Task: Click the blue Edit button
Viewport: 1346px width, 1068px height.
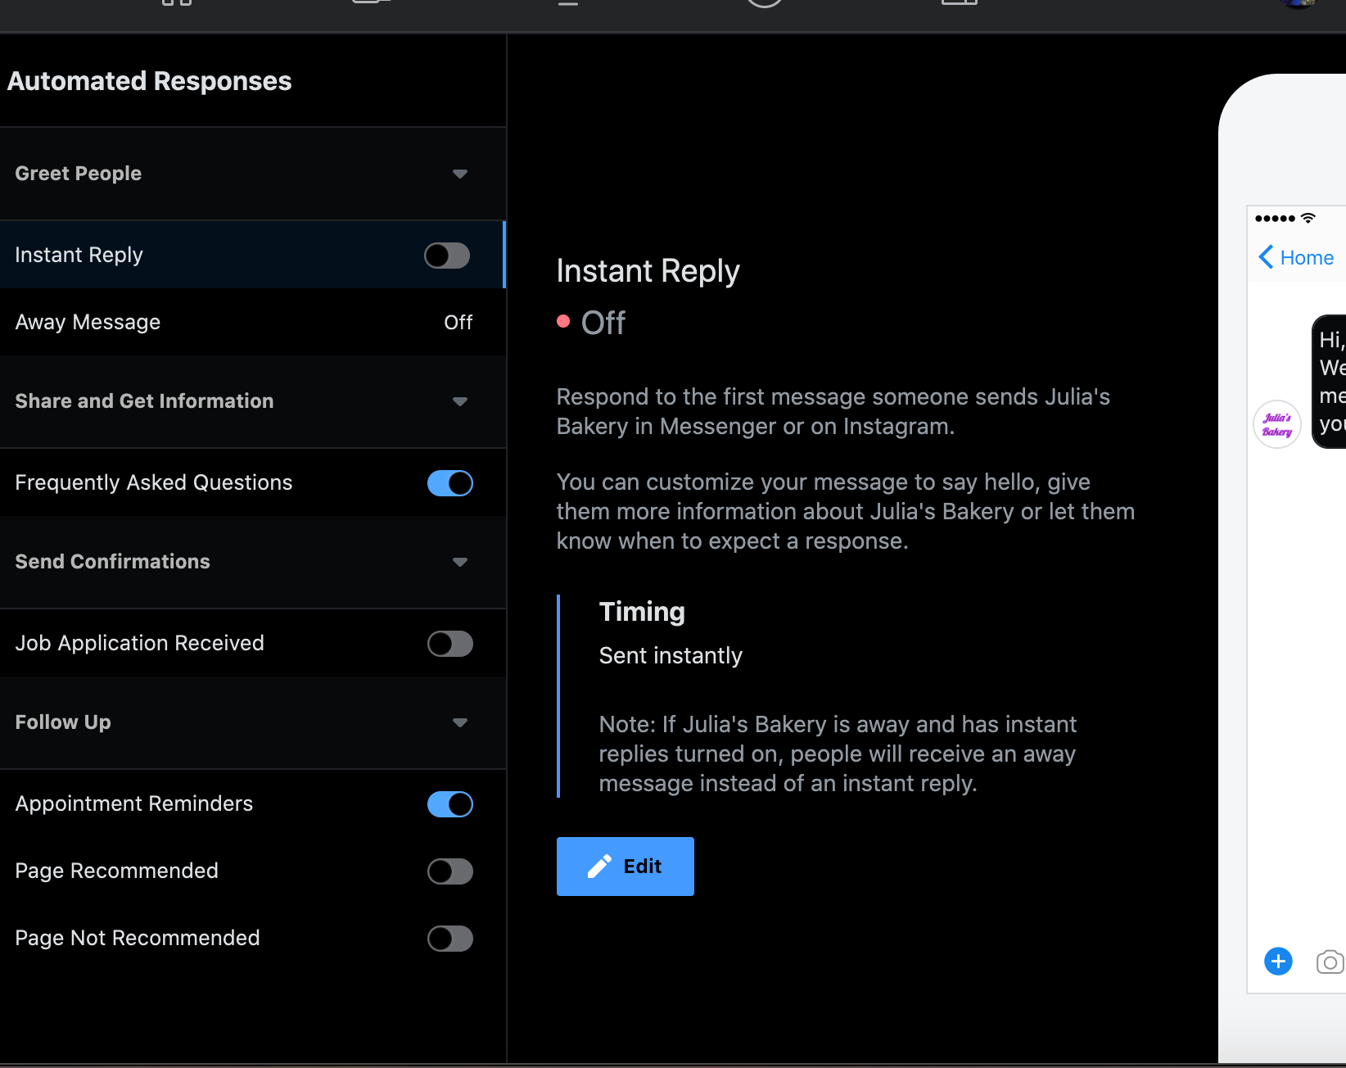Action: coord(626,867)
